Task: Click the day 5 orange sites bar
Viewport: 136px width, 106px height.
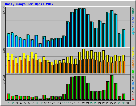Action: [x=25, y=66]
